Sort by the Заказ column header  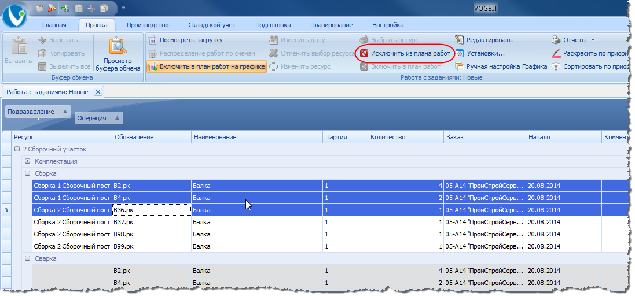484,137
